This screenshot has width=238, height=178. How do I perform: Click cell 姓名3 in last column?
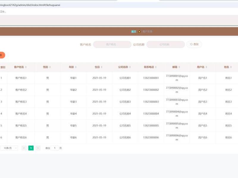click(228, 102)
